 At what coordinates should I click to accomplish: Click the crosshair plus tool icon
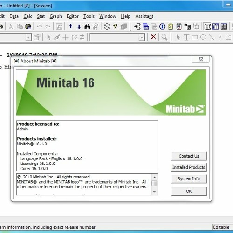pos(65,37)
